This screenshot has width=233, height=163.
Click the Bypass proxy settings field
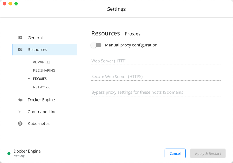click(x=156, y=93)
